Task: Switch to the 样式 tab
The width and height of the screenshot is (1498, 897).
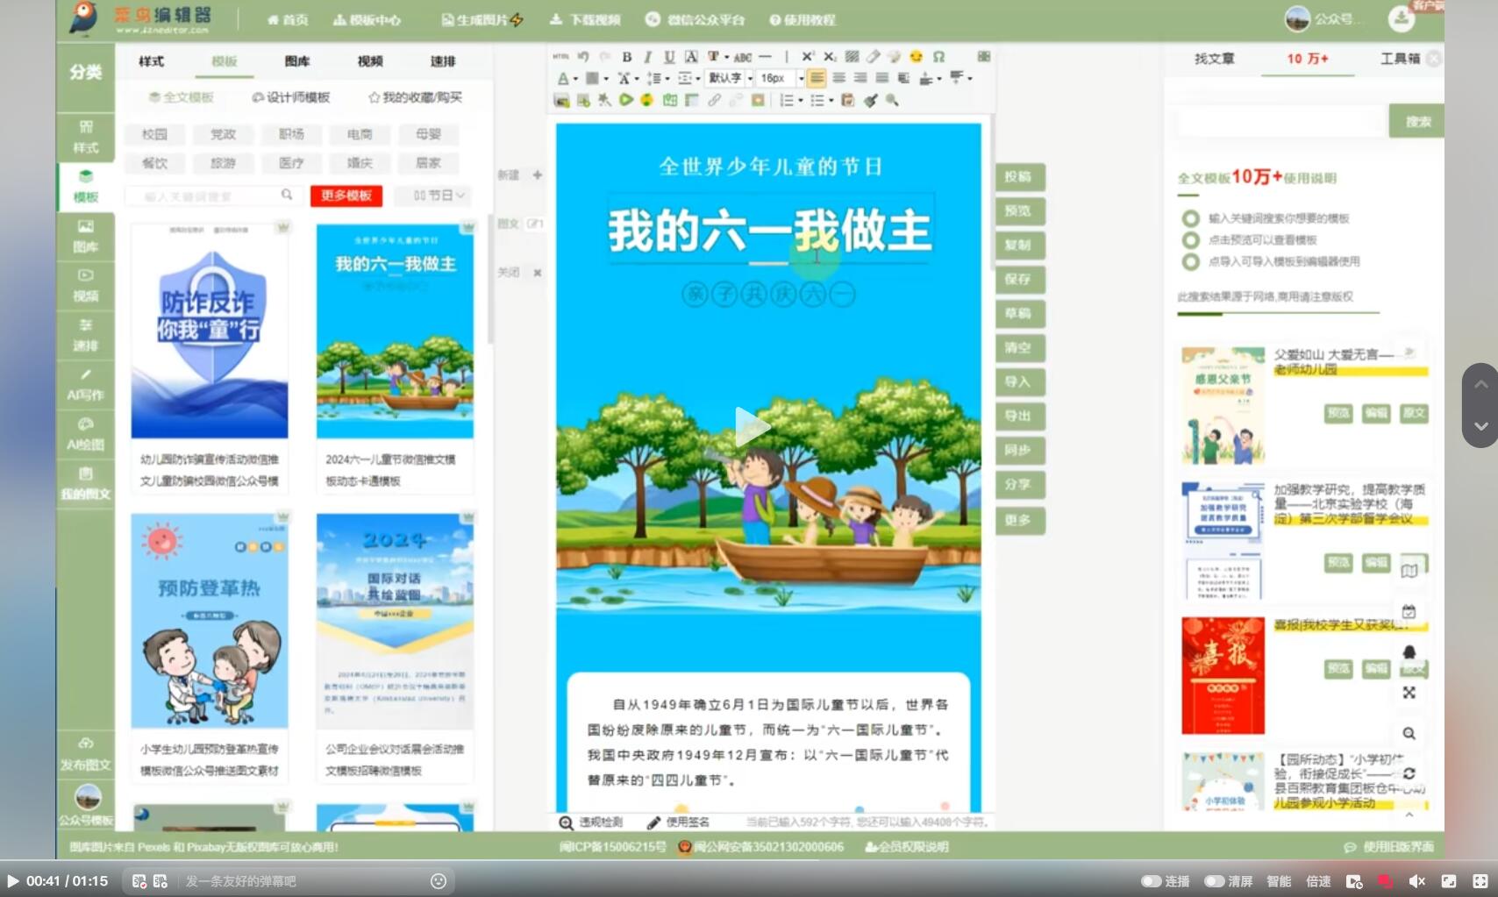Action: 151,61
